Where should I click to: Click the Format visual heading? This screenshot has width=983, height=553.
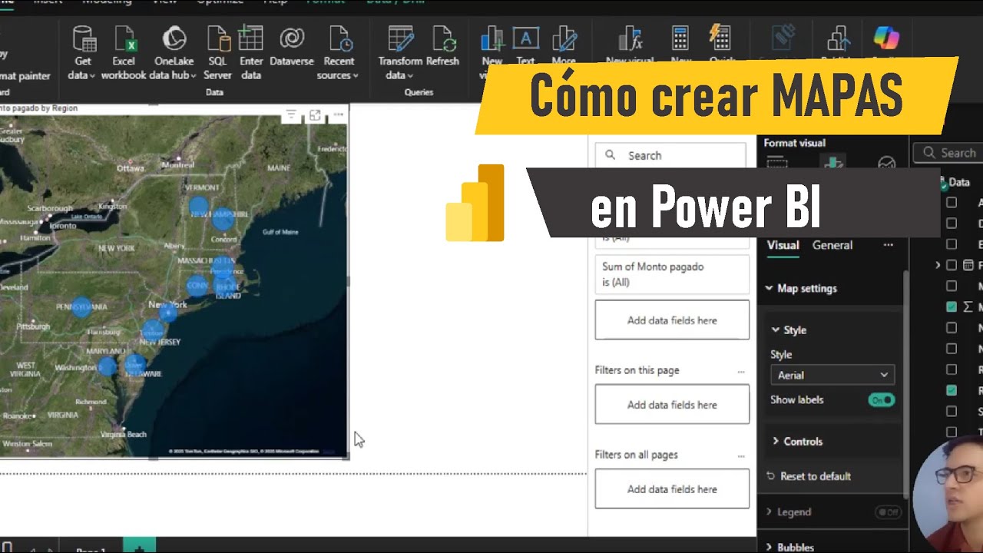[794, 143]
